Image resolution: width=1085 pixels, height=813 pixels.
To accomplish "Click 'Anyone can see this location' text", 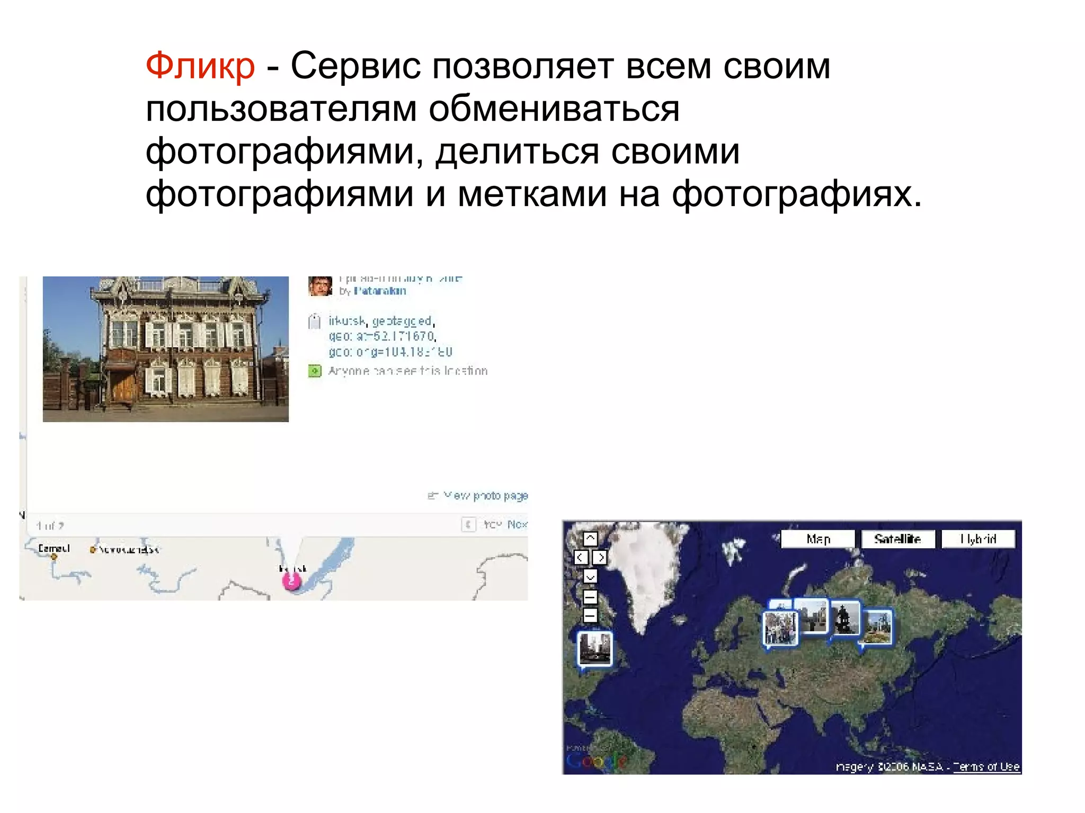I will click(408, 371).
